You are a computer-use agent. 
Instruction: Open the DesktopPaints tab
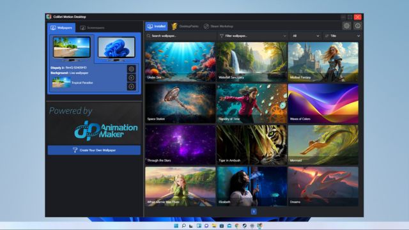[185, 26]
